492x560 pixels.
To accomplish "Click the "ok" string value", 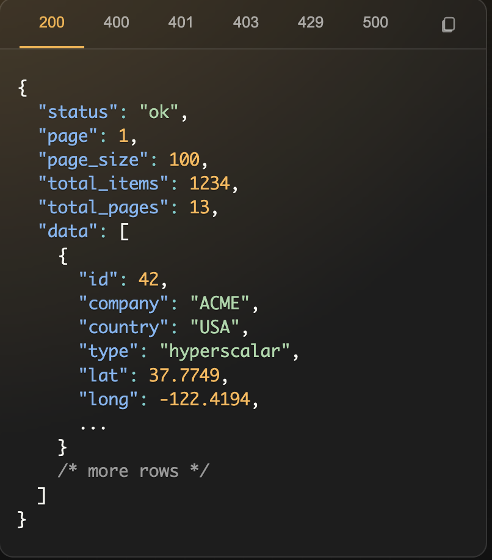I will click(159, 112).
